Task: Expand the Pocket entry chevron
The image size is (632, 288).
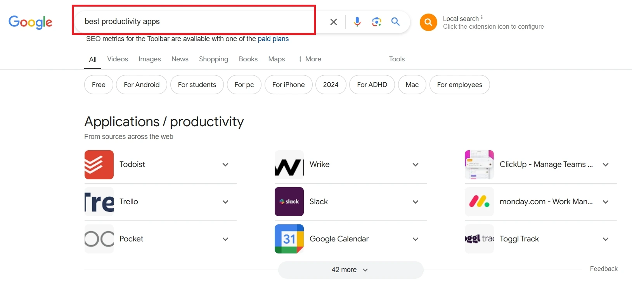Action: 225,239
